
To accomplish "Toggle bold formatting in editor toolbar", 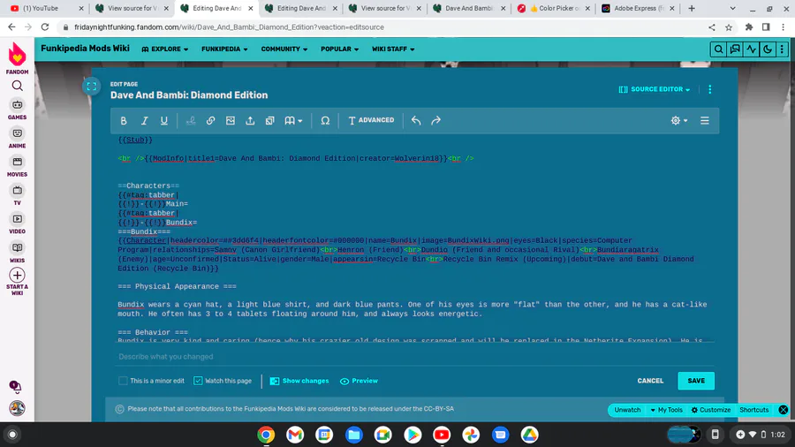I will (124, 121).
